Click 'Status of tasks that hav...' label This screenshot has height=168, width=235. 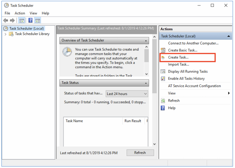pyautogui.click(x=83, y=93)
